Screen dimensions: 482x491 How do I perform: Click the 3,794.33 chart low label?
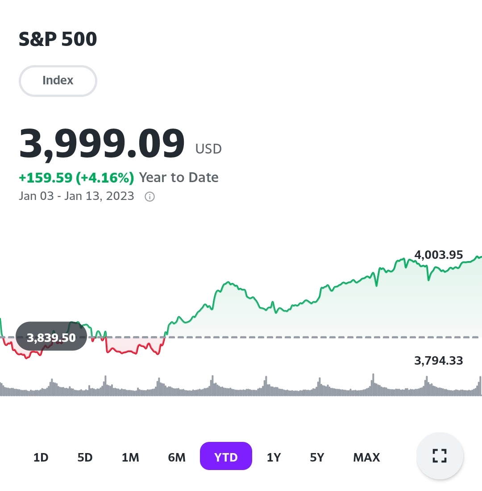click(439, 361)
